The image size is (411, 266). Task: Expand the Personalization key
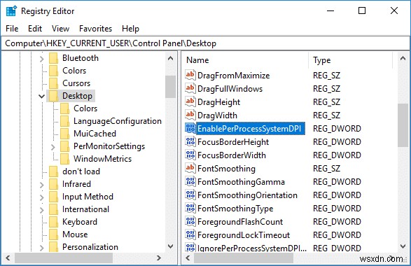pyautogui.click(x=42, y=248)
